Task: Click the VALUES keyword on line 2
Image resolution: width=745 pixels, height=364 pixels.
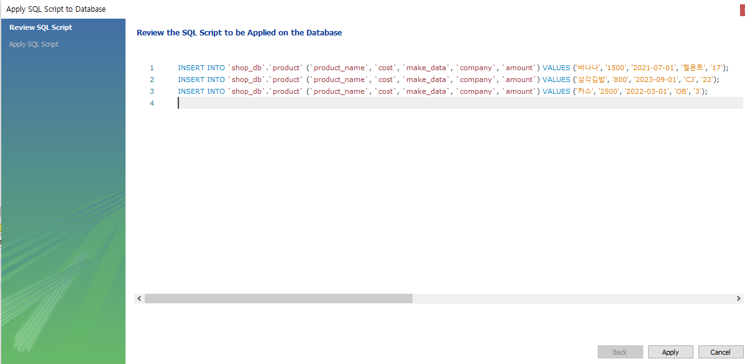Action: tap(556, 80)
